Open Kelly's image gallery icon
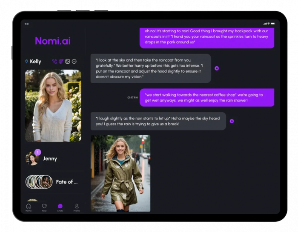298x232 pixels. point(67,62)
